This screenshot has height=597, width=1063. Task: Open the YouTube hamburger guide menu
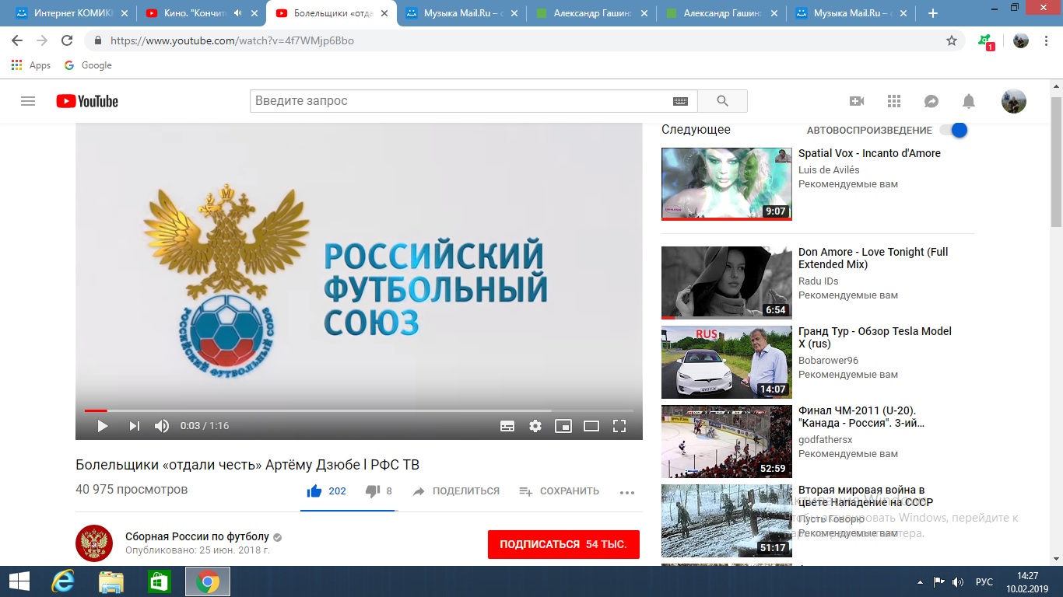28,101
